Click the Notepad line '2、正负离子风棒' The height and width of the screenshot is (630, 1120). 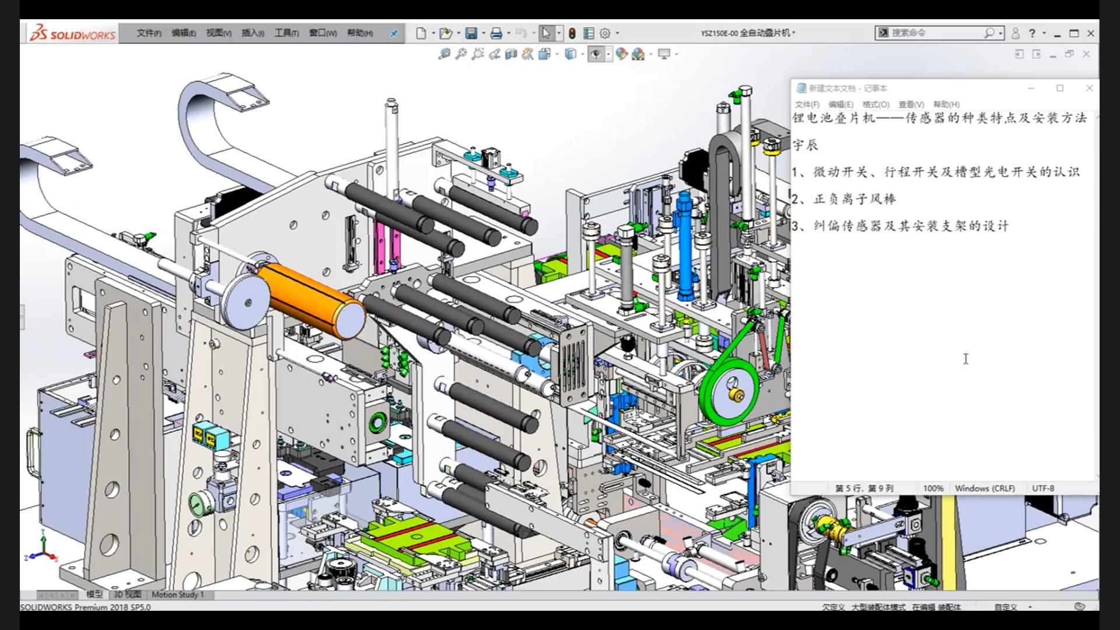[843, 199]
